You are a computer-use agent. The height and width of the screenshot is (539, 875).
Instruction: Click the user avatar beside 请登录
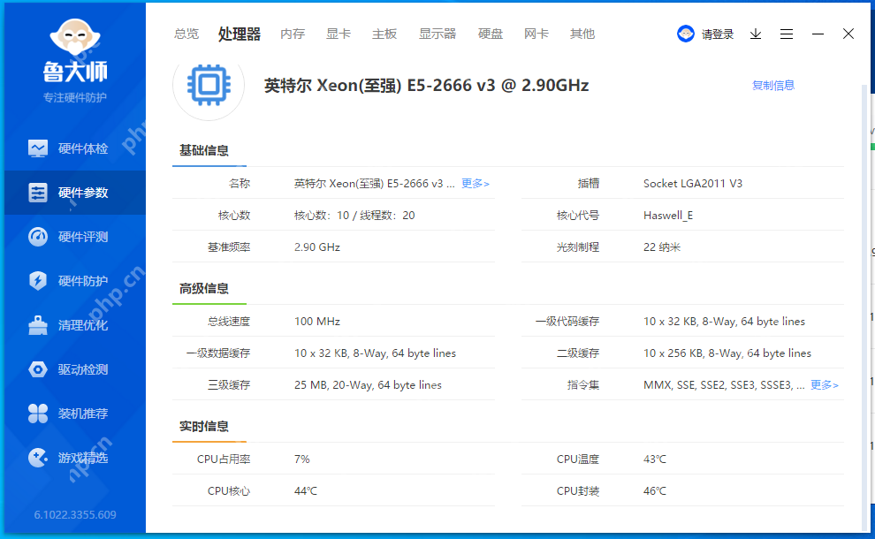pos(685,33)
